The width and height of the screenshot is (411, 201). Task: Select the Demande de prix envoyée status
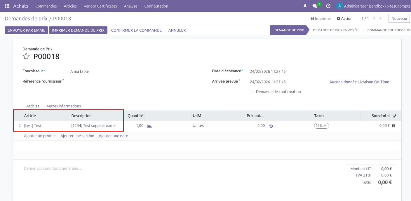[x=335, y=30]
